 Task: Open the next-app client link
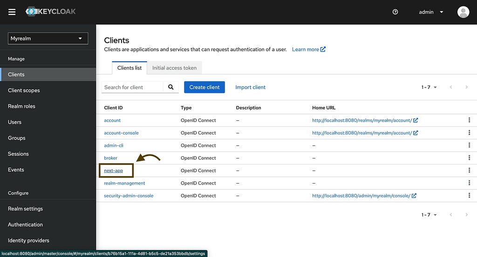click(114, 171)
